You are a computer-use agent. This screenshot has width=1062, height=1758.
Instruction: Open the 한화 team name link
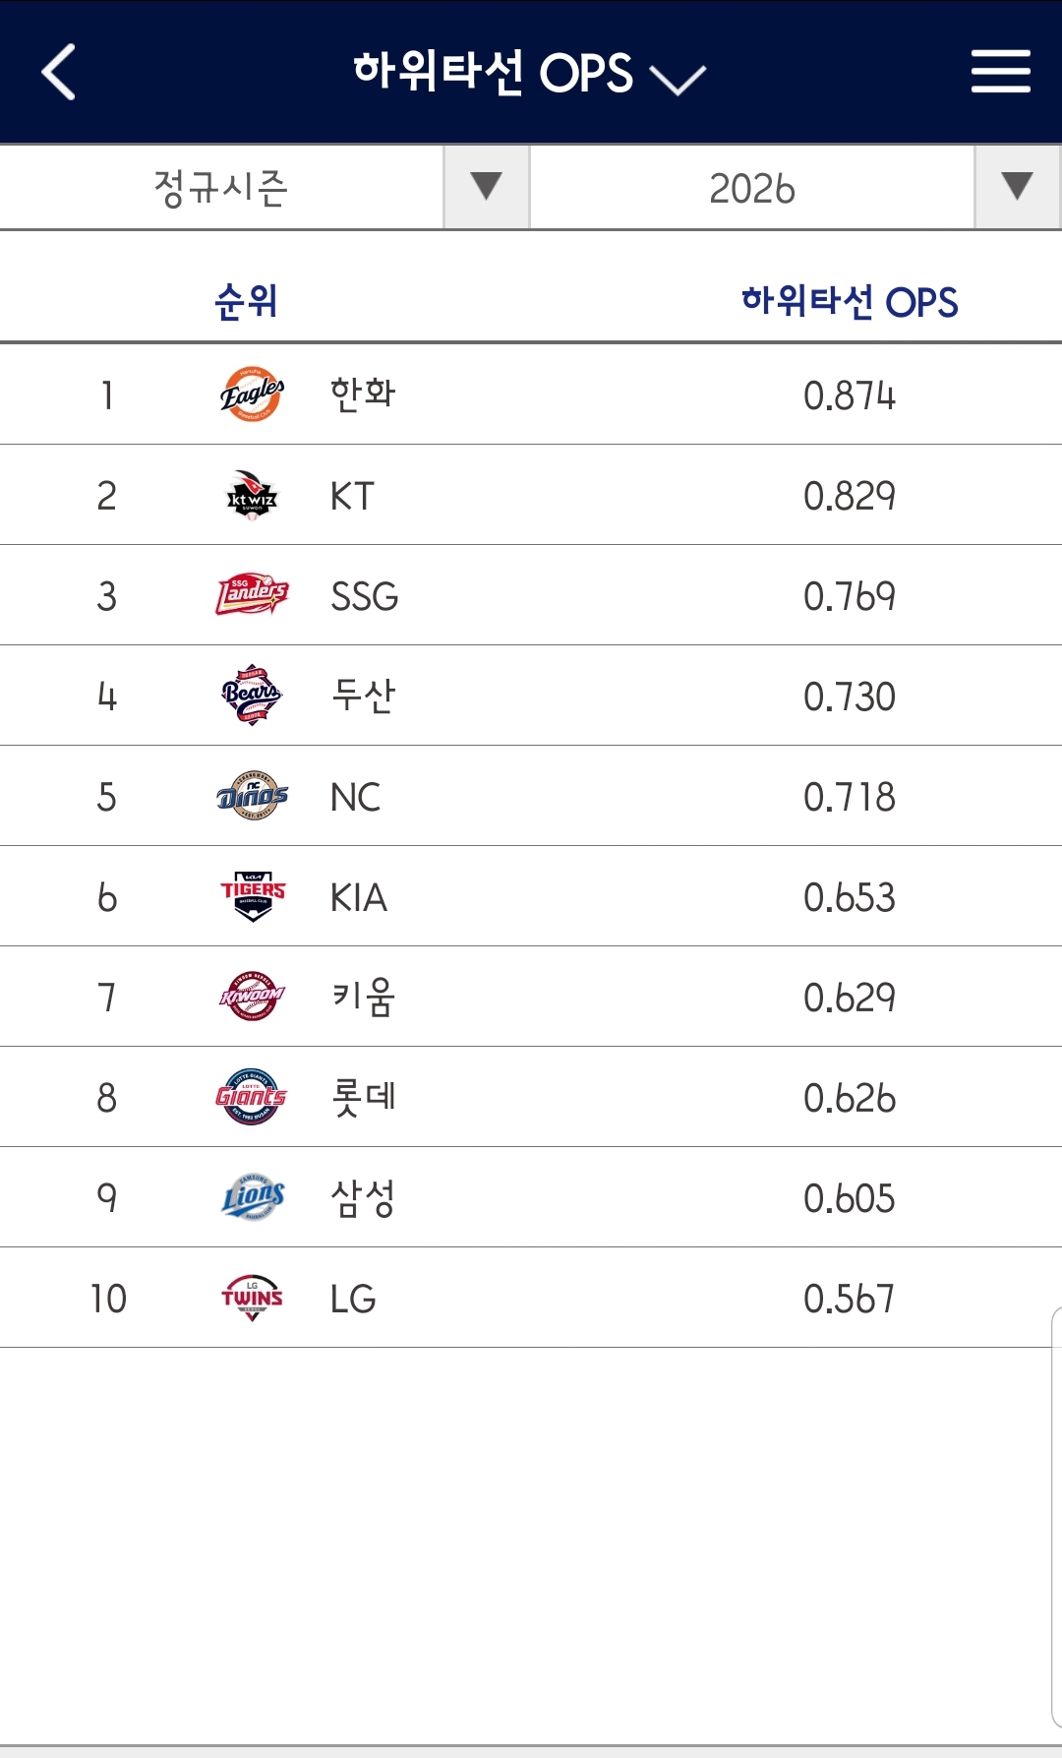(x=363, y=394)
